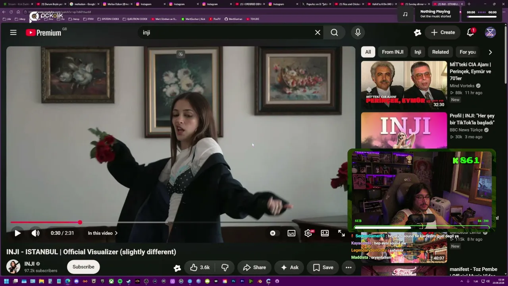Play the paused video

17,233
